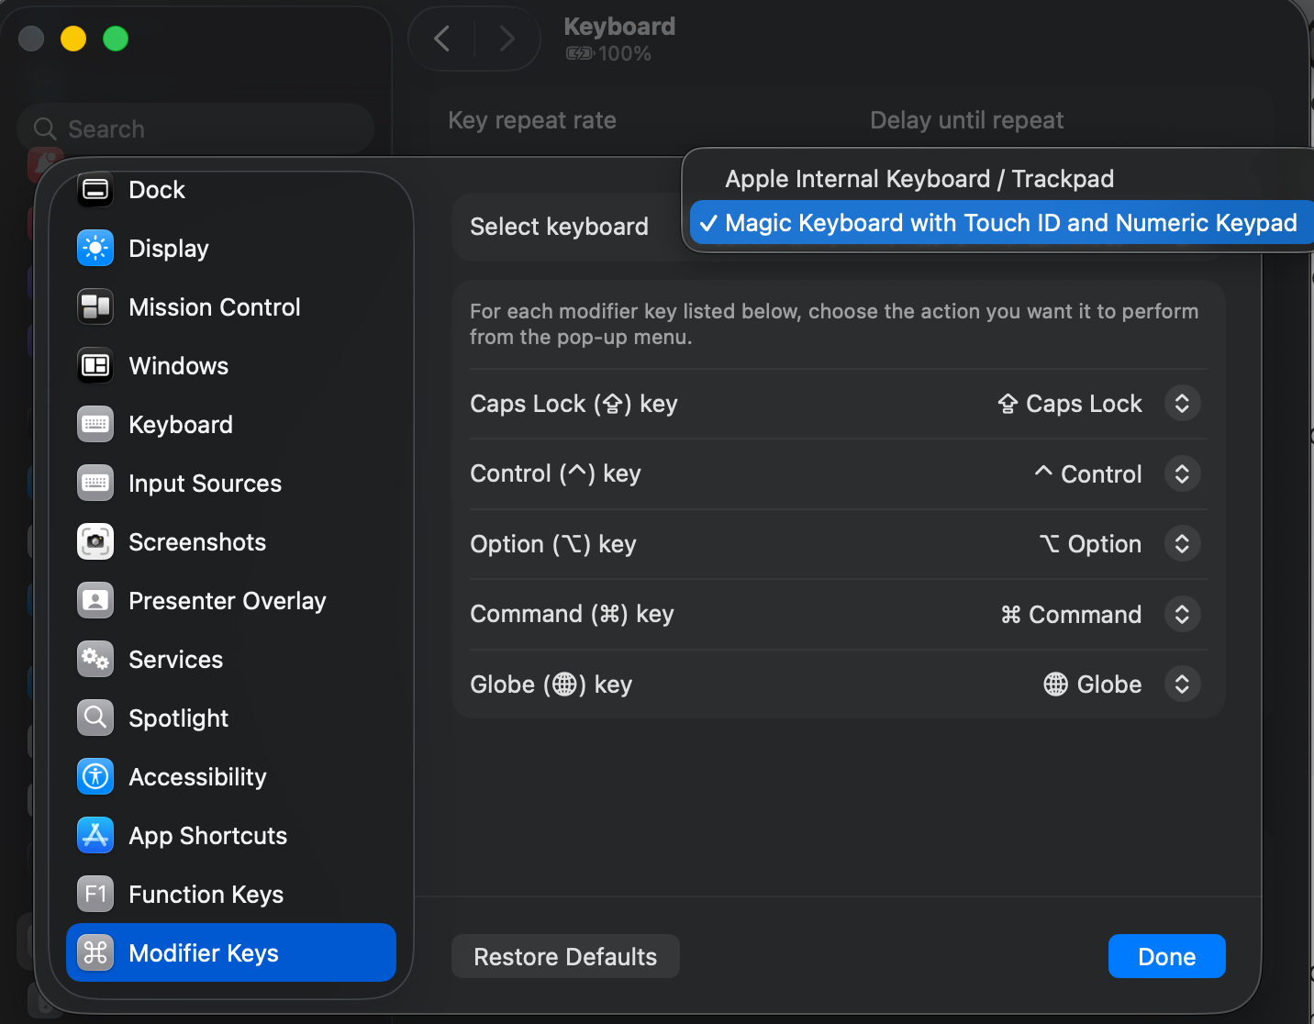Screen dimensions: 1314x1024
Task: Click the Spotlight magnifier icon
Action: (x=95, y=718)
